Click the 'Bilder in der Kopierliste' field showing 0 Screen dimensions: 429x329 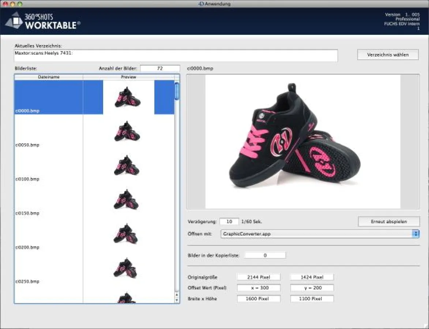coord(265,255)
